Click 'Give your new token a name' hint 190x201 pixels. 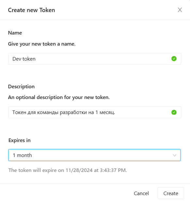pos(42,44)
